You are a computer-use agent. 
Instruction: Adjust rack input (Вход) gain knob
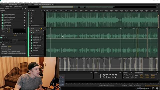coord(7,30)
